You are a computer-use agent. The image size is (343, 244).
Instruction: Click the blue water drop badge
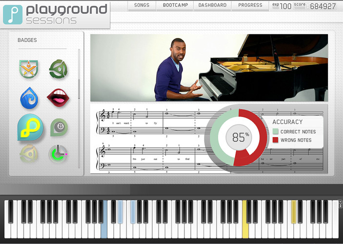click(x=29, y=98)
